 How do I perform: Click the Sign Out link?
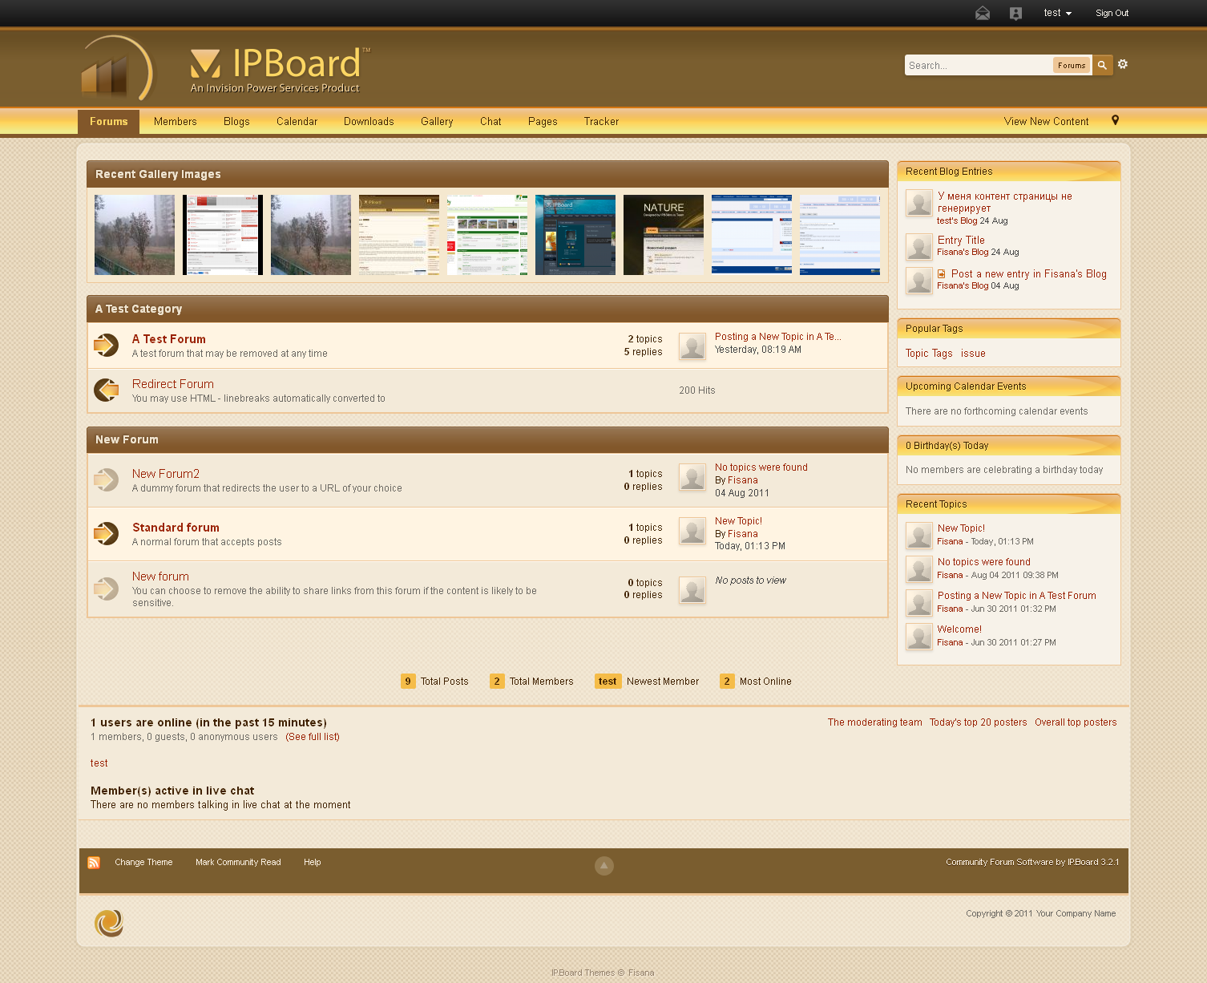click(1112, 13)
